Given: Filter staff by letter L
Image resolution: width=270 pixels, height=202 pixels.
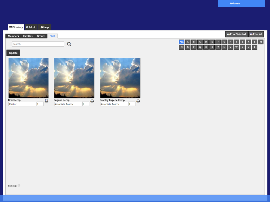Looking at the screenshot, I should coord(255,42).
